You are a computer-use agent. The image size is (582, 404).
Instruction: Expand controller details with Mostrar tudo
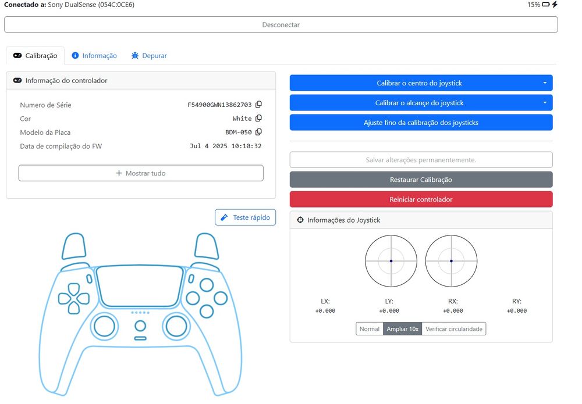point(141,173)
